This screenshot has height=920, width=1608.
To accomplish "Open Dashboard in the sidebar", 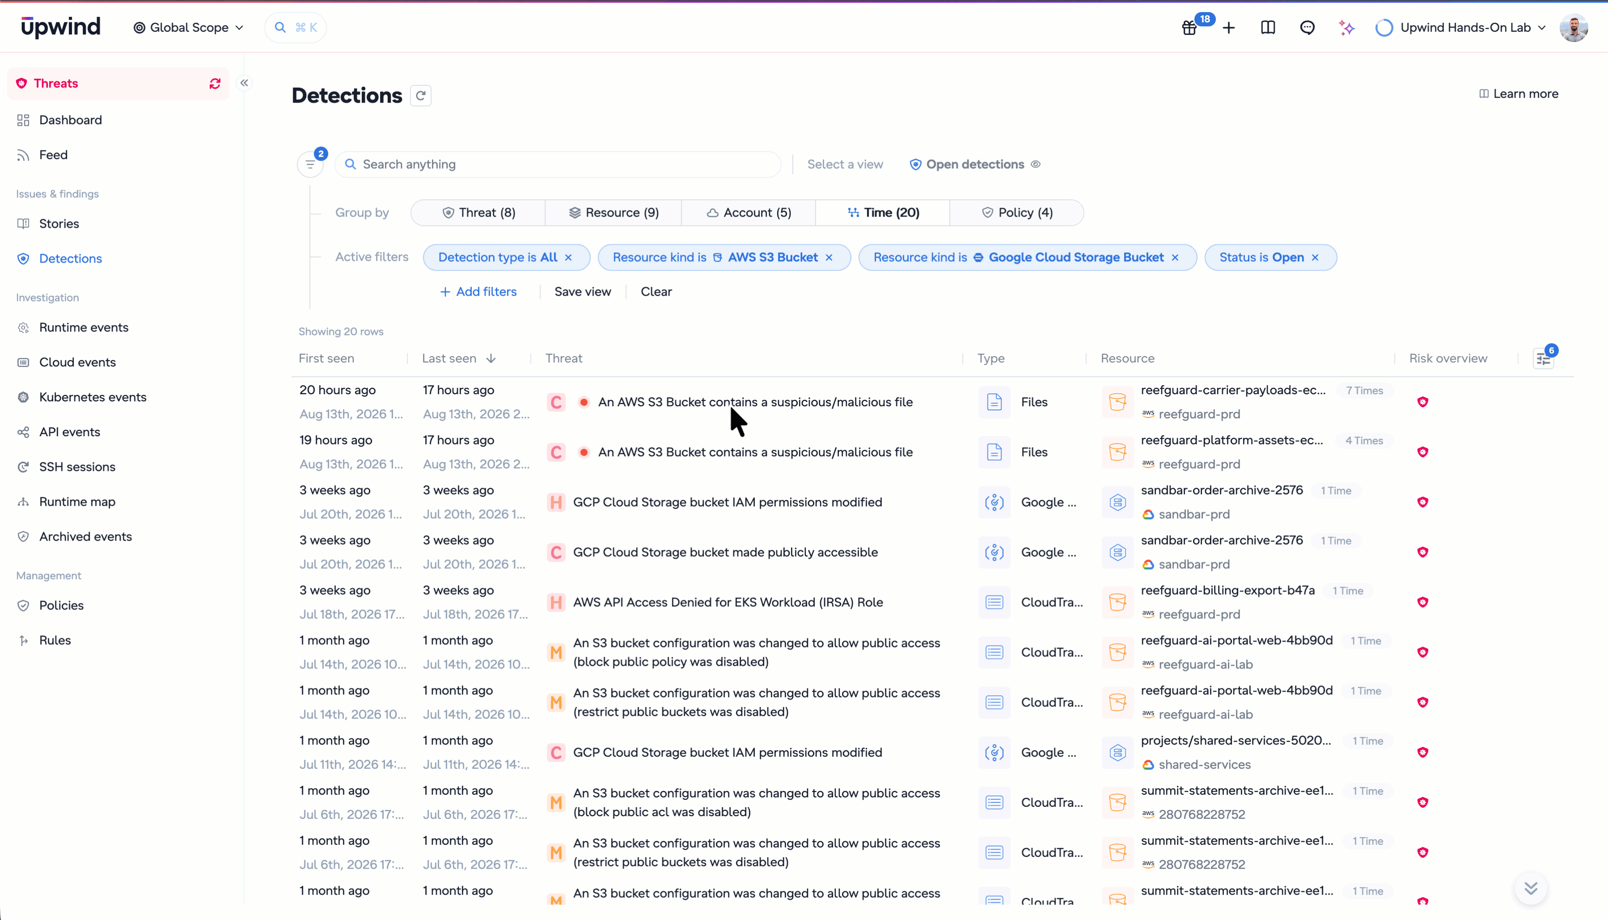I will 70,120.
